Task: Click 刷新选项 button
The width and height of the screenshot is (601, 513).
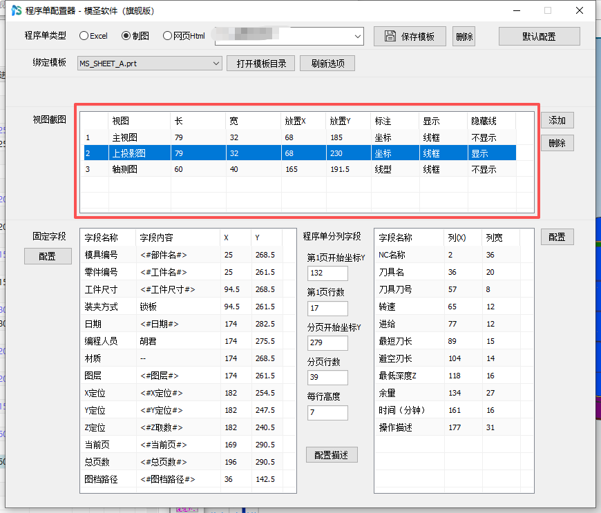Action: pyautogui.click(x=327, y=64)
